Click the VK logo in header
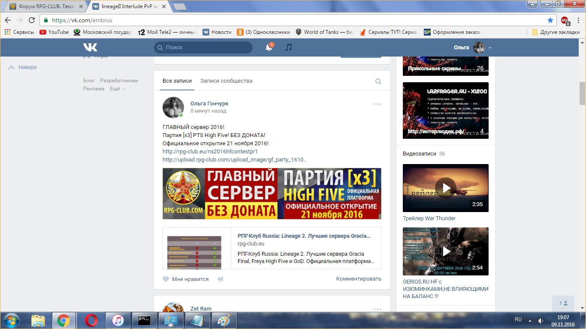 point(90,48)
